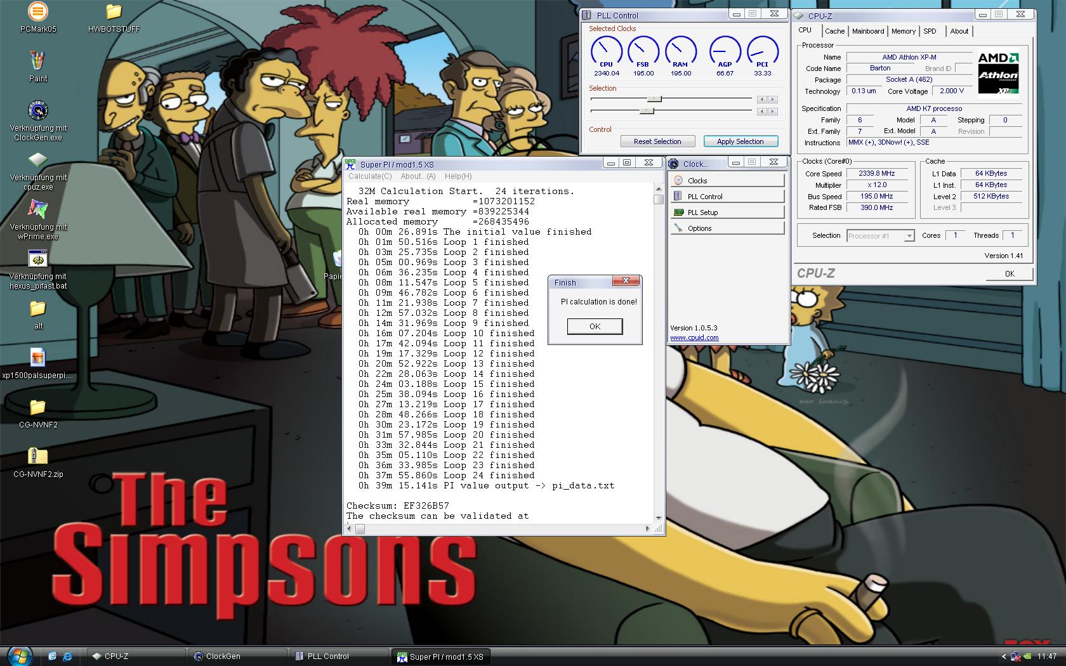
Task: Click Super PI vertical scrollbar up arrow
Action: [x=659, y=189]
